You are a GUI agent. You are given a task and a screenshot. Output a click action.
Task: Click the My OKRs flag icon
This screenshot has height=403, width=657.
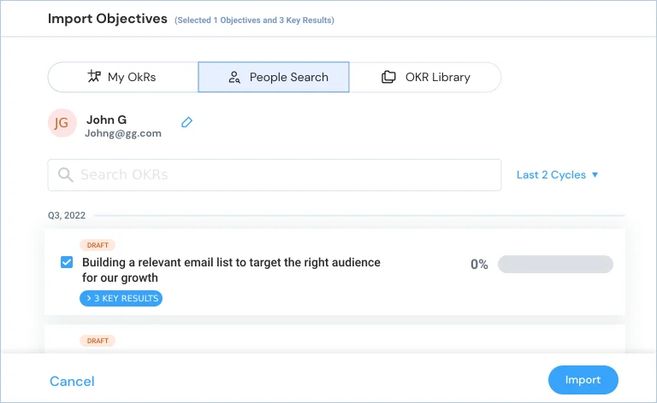pyautogui.click(x=94, y=77)
